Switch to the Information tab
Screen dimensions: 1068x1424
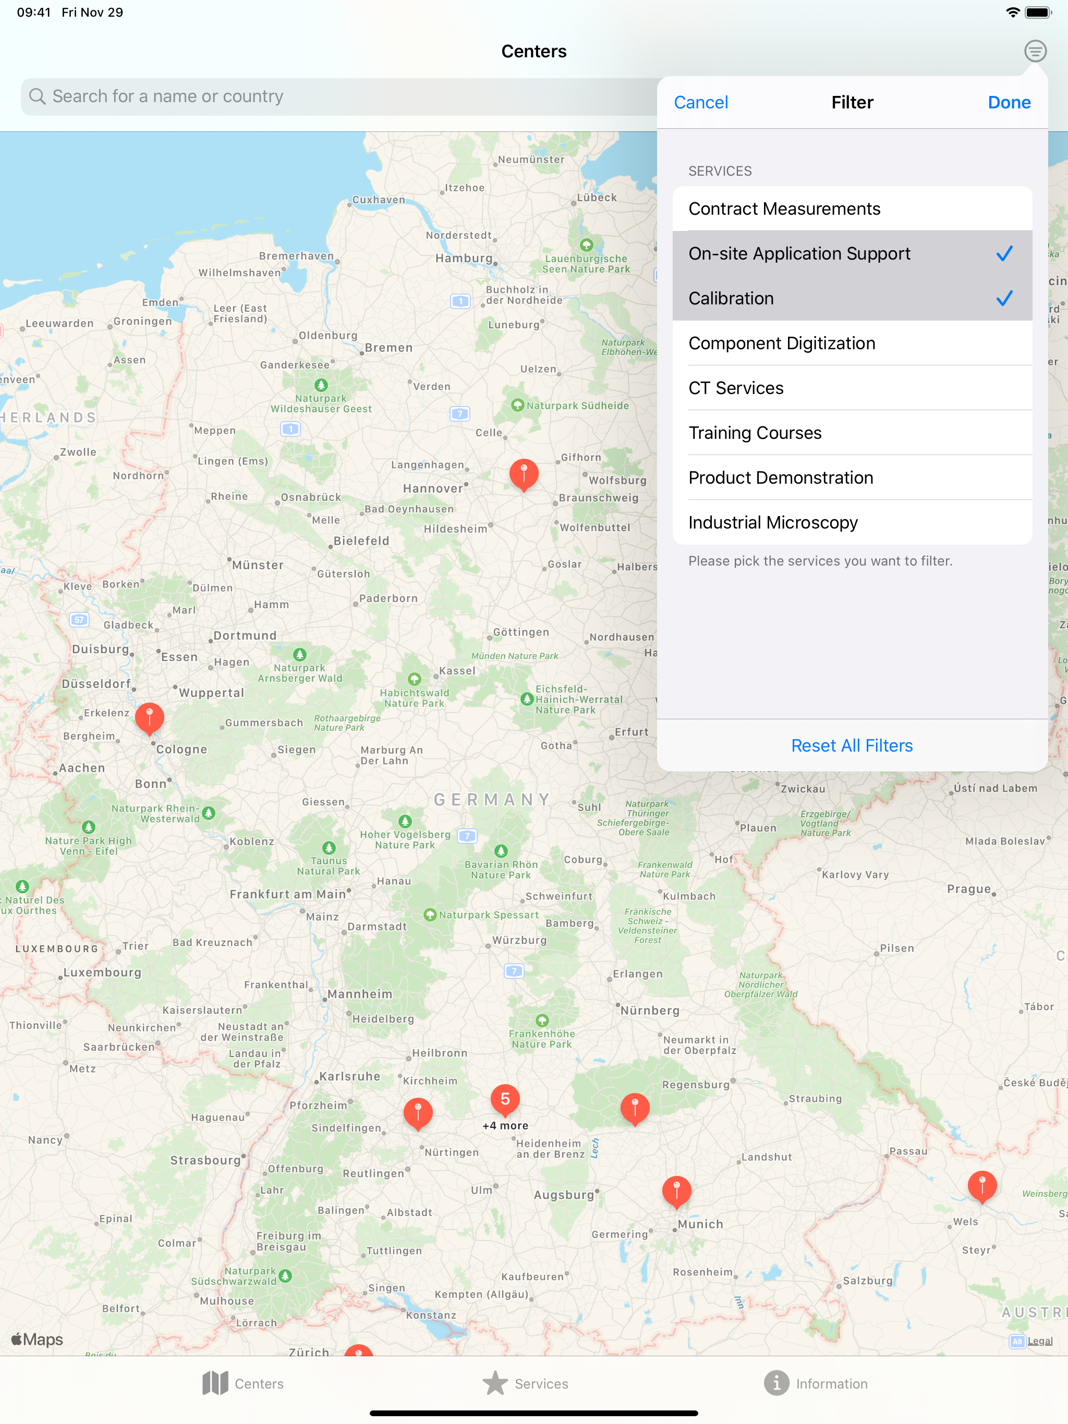(x=816, y=1383)
